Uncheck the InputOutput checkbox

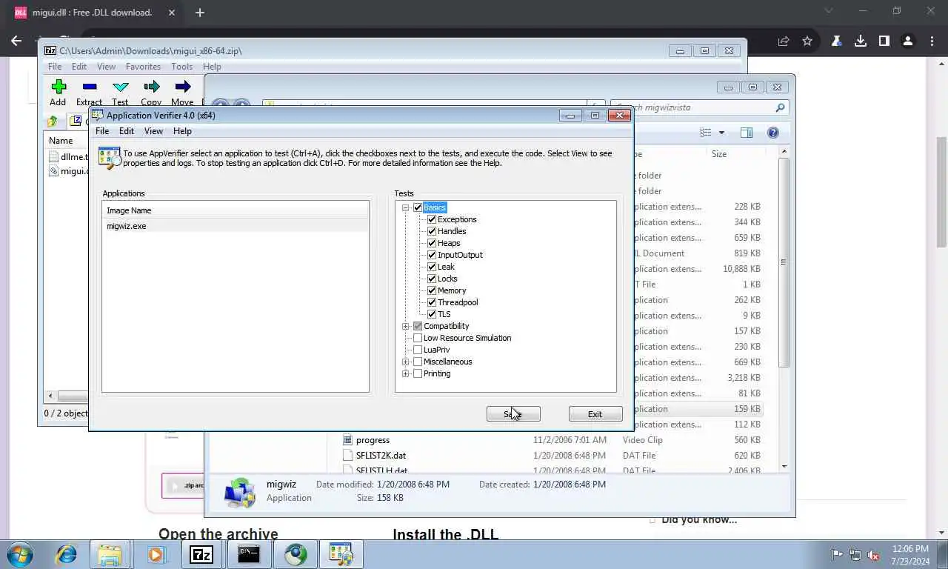tap(432, 255)
